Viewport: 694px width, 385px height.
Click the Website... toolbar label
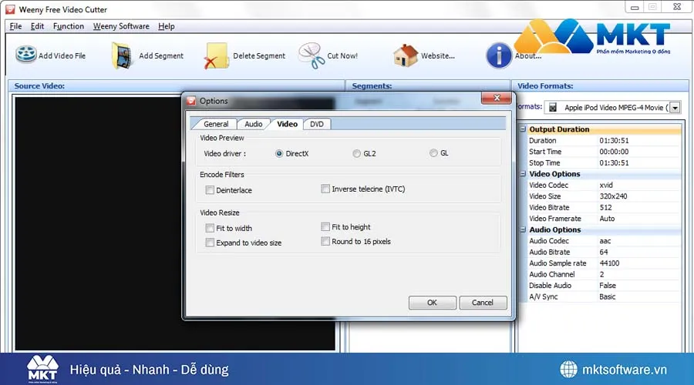click(x=438, y=55)
